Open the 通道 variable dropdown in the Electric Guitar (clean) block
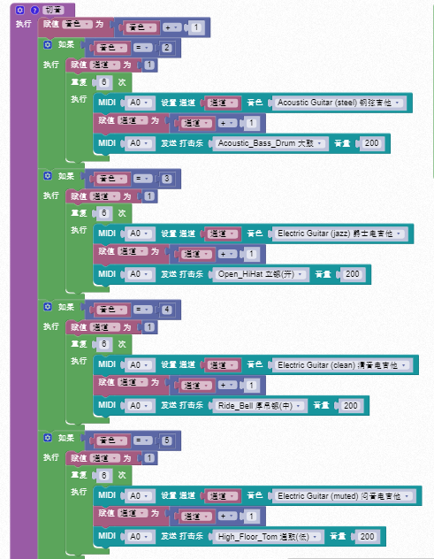This screenshot has height=559, width=434. click(x=223, y=365)
